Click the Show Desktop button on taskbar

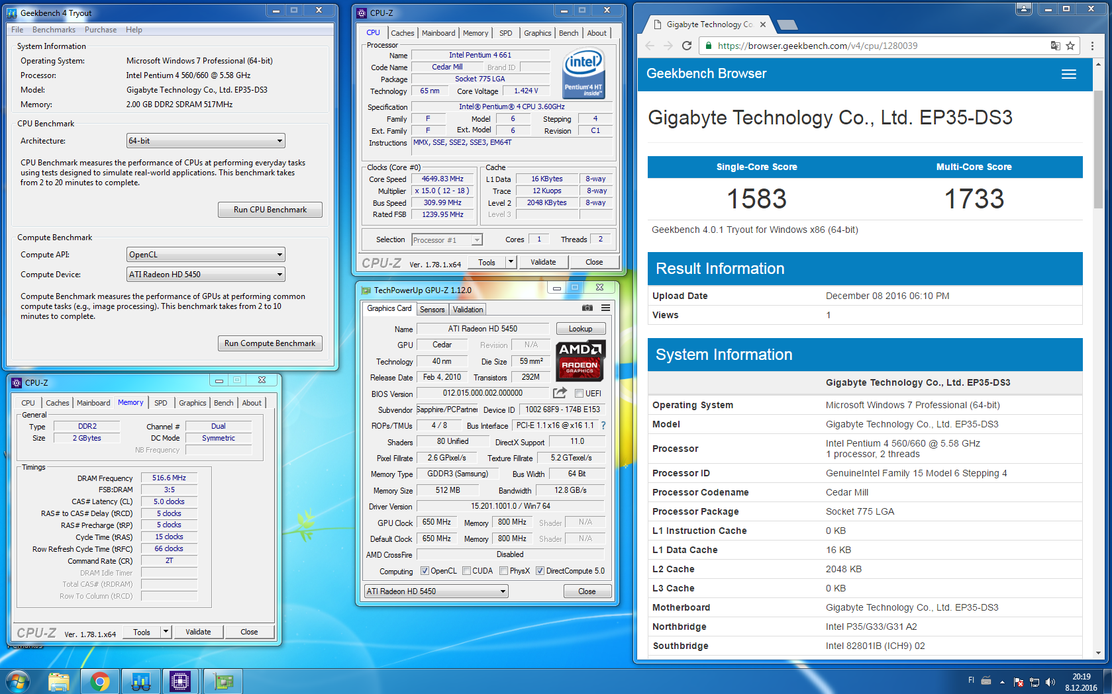[1107, 681]
